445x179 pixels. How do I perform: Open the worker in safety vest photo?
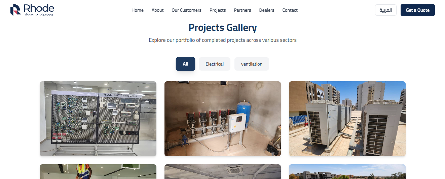click(98, 172)
